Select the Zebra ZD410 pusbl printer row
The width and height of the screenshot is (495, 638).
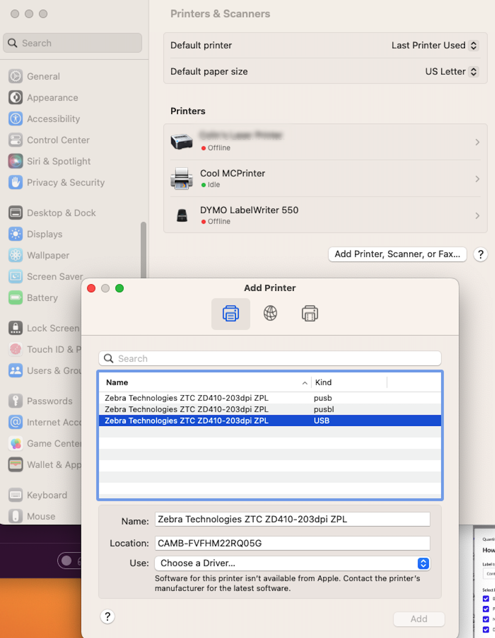270,409
